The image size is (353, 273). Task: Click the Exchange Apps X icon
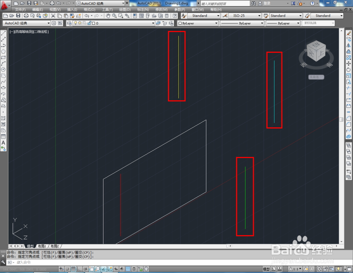(x=293, y=3)
